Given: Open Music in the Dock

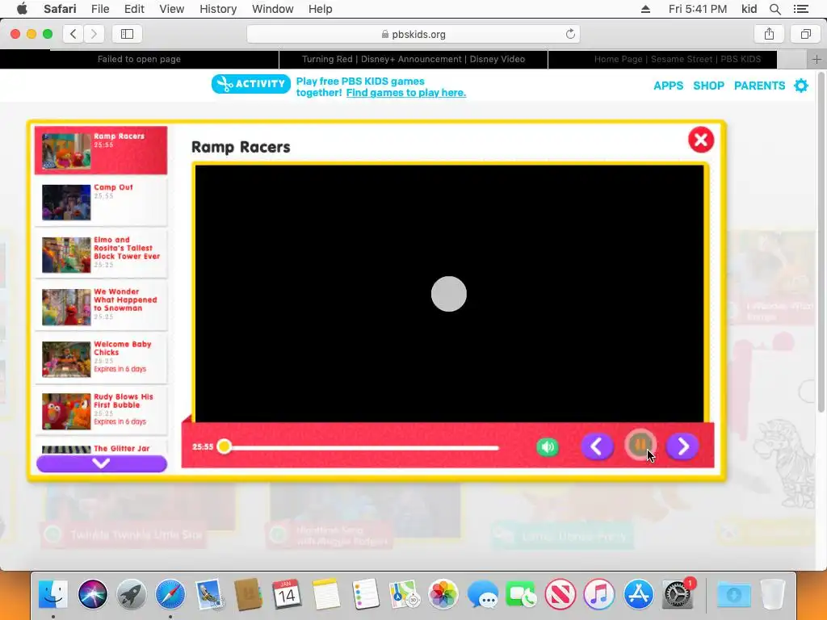Looking at the screenshot, I should point(599,594).
